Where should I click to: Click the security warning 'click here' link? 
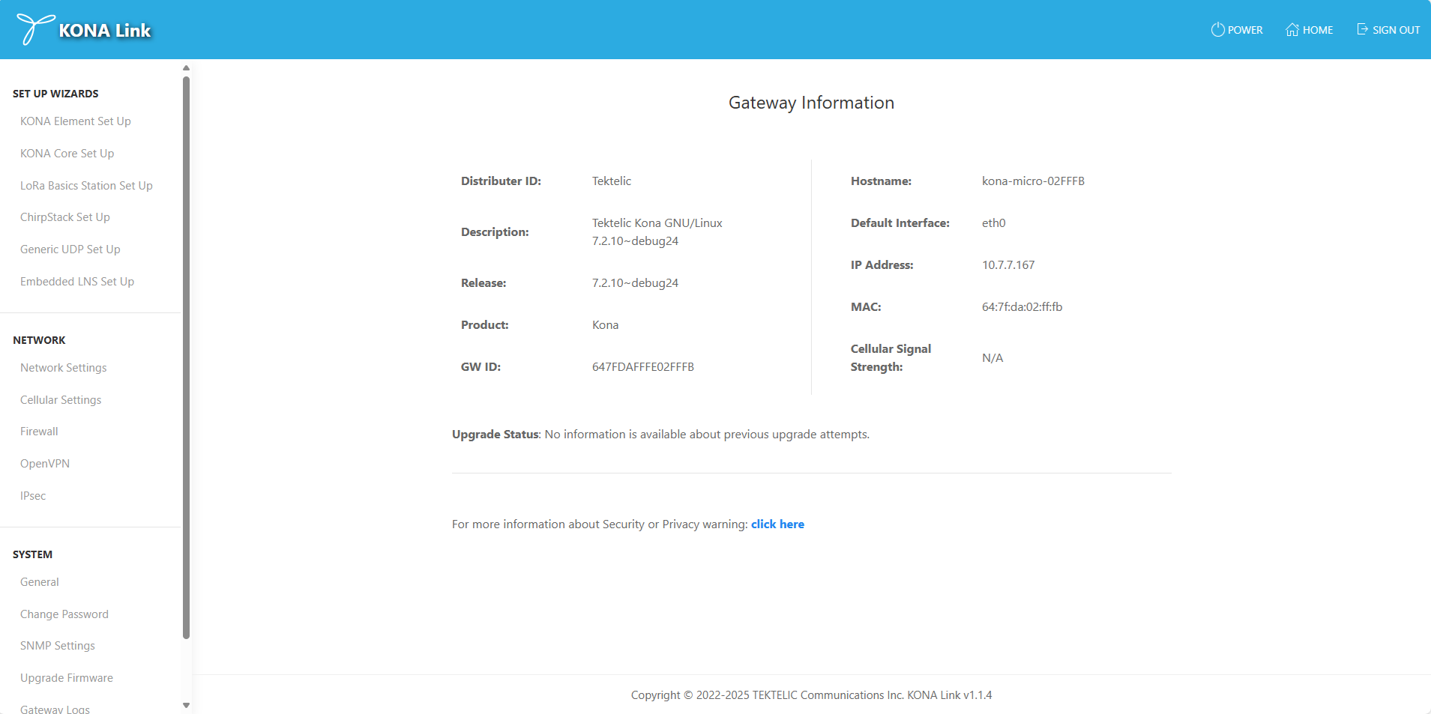pos(777,524)
